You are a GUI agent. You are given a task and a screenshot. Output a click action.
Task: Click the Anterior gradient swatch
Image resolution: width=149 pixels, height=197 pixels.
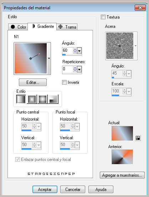pyautogui.click(x=122, y=157)
